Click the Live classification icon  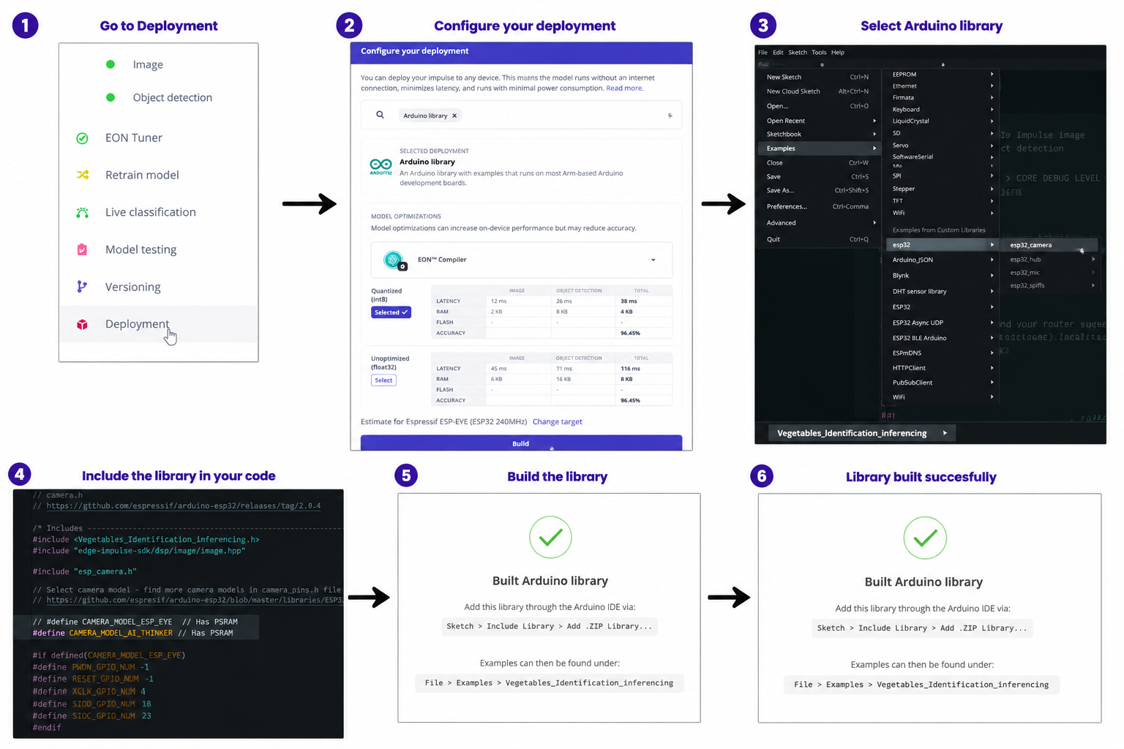[x=82, y=212]
